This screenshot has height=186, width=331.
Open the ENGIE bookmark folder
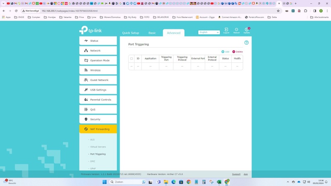[x=19, y=17]
